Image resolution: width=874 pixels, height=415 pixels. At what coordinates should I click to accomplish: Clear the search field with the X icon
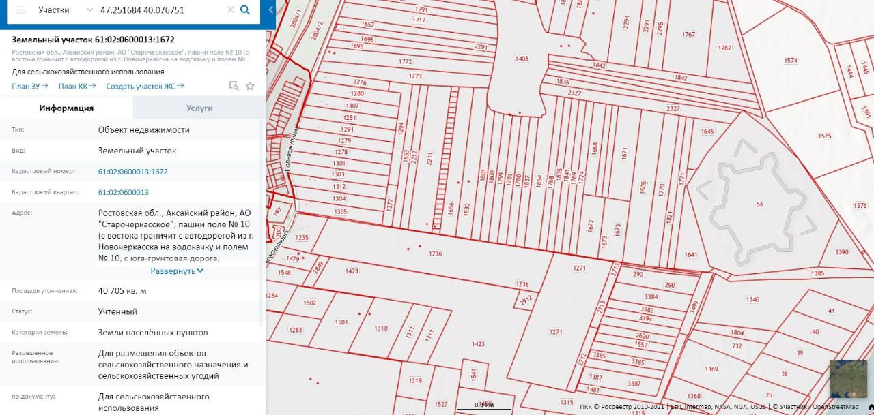(x=231, y=10)
